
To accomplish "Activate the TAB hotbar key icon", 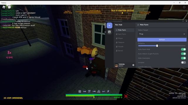I will click(x=84, y=91).
